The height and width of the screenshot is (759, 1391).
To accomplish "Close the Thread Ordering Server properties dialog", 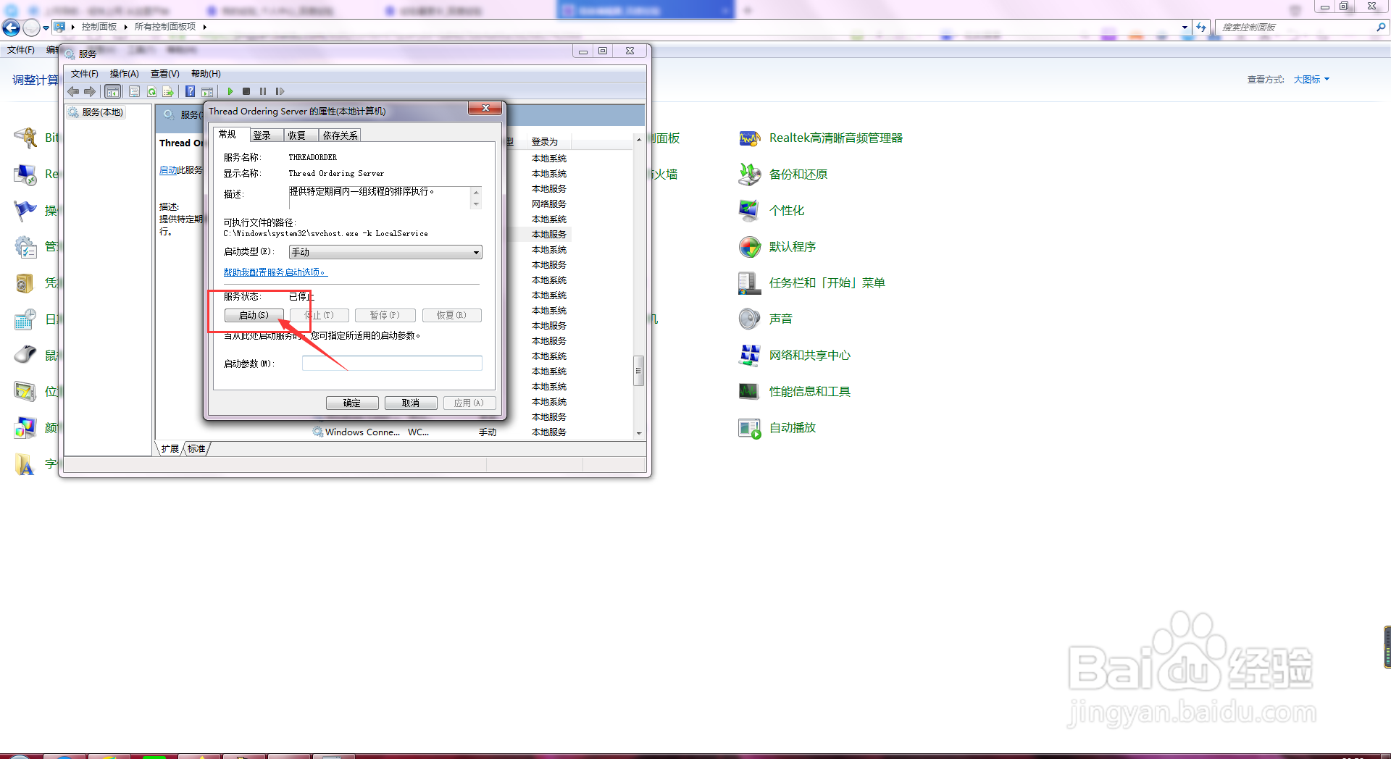I will (485, 109).
